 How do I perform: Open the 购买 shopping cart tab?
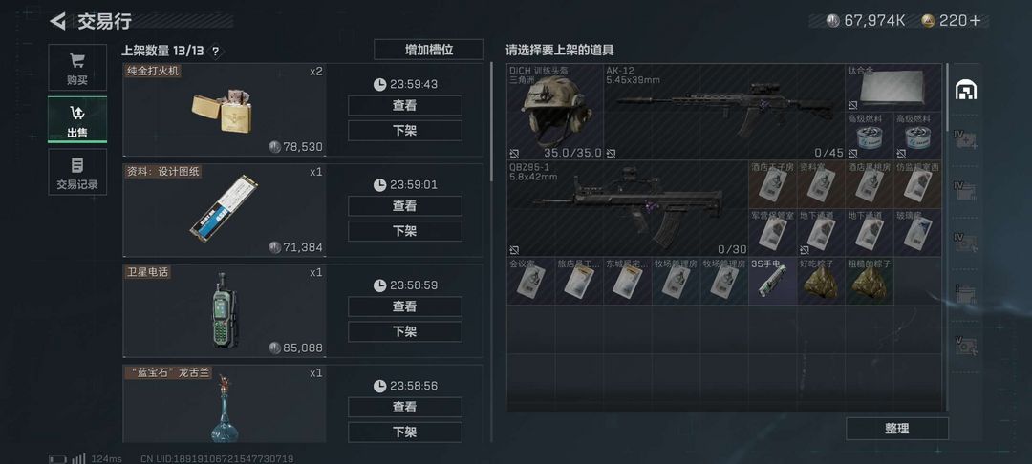77,68
